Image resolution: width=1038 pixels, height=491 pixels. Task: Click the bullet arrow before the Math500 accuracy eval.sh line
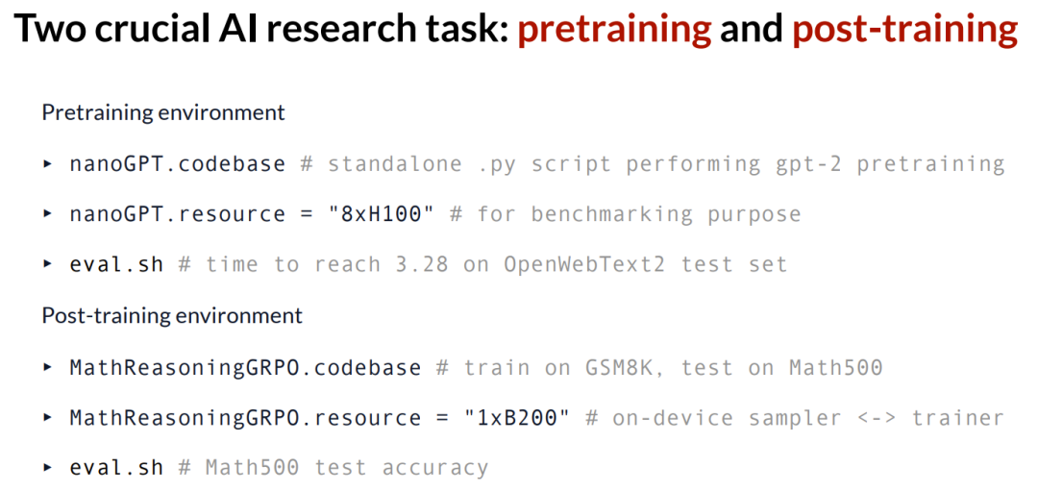pyautogui.click(x=48, y=468)
